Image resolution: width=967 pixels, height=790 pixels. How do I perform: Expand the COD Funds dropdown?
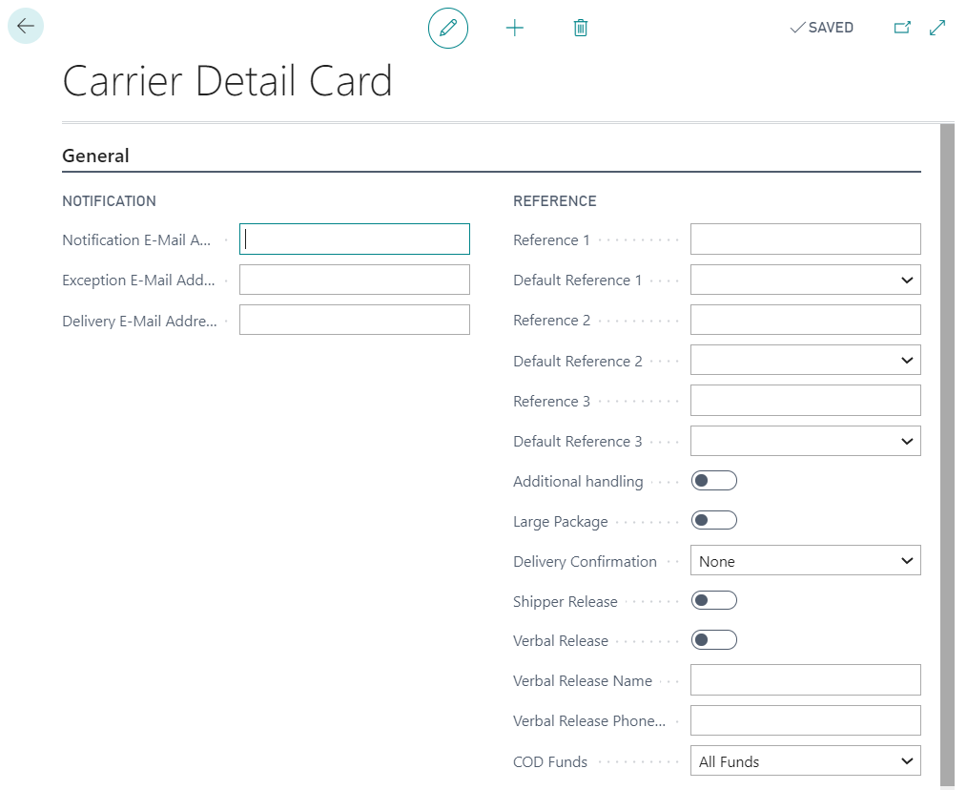pos(805,761)
